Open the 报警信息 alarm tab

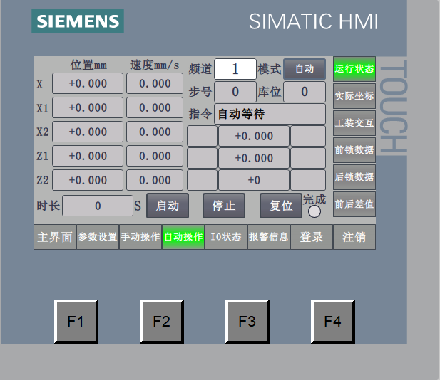269,237
